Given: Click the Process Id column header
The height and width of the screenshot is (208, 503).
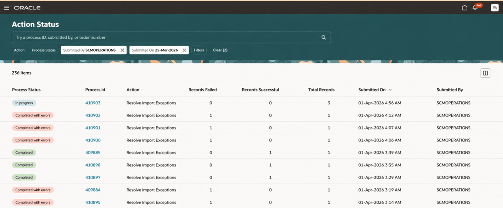Looking at the screenshot, I should 95,90.
